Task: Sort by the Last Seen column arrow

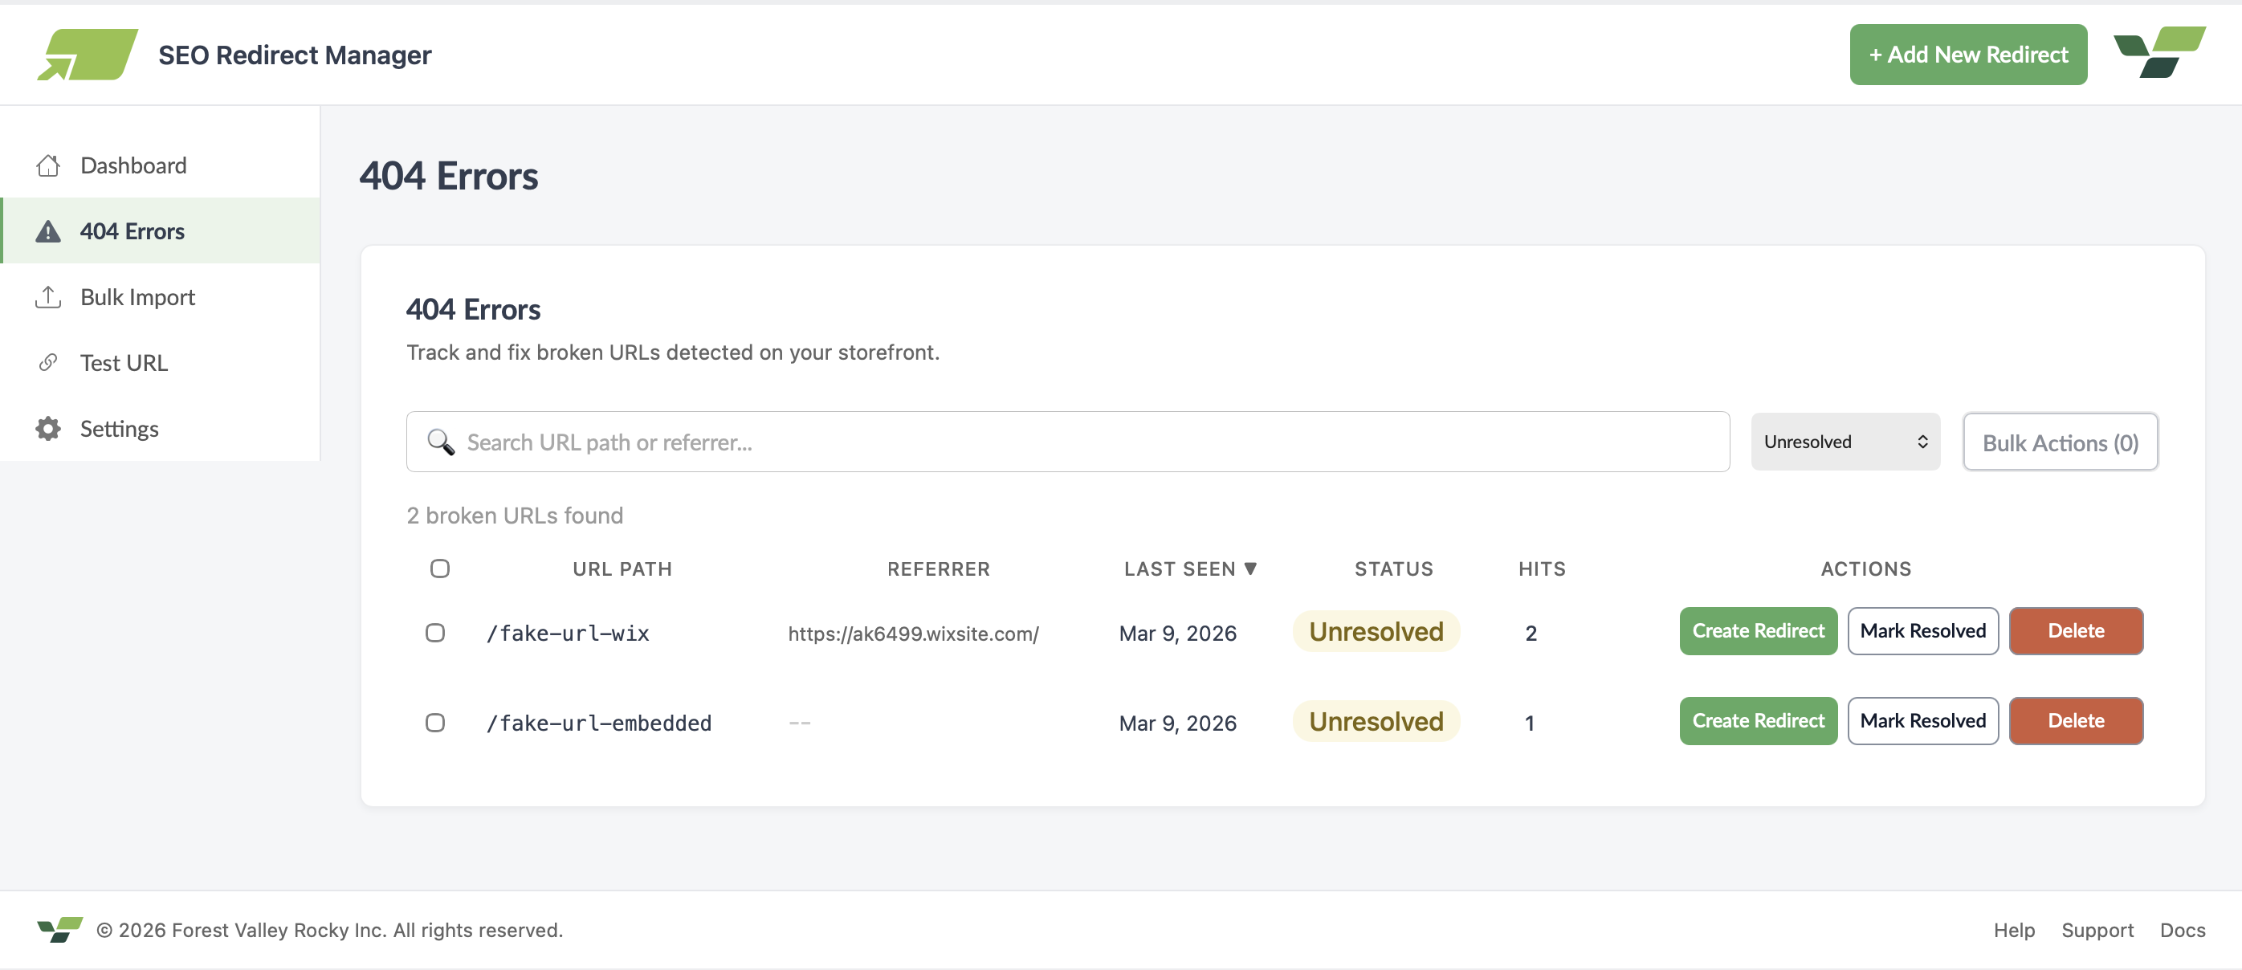Action: coord(1250,568)
